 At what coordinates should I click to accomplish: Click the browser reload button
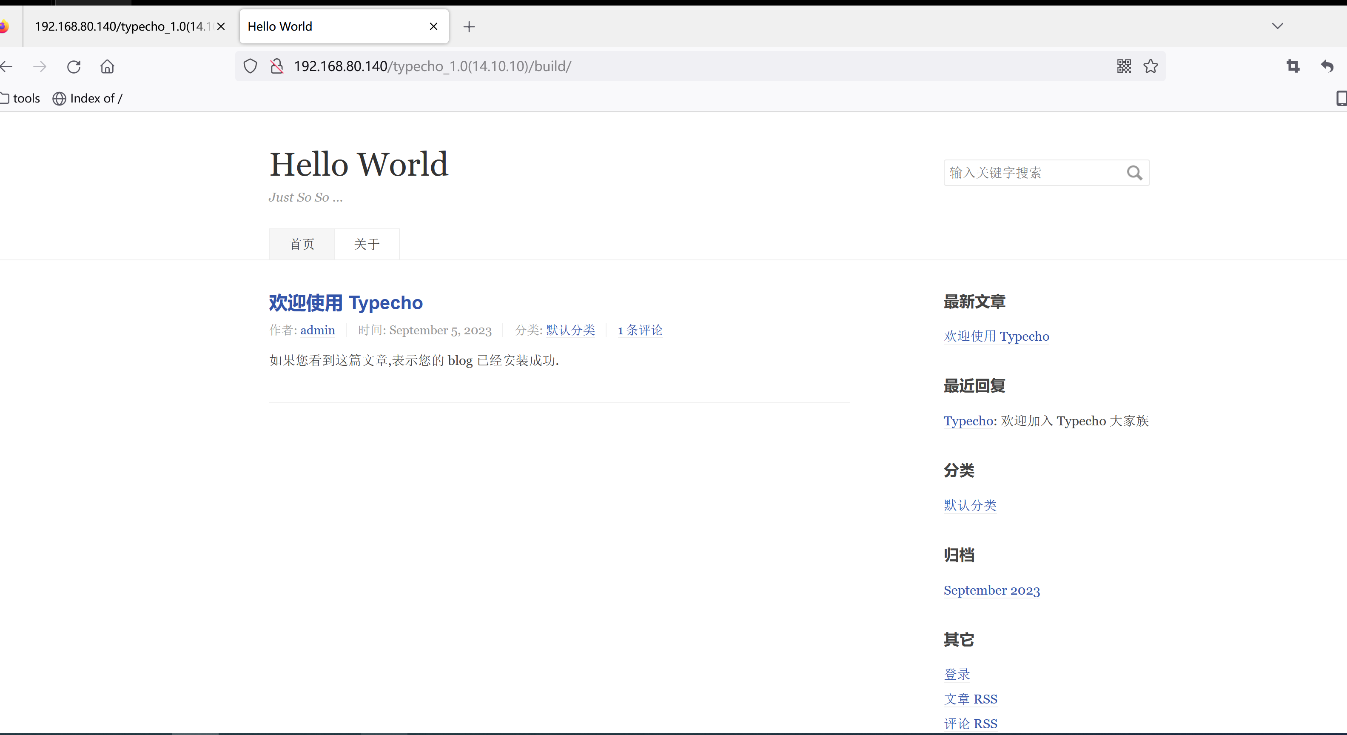pos(74,66)
